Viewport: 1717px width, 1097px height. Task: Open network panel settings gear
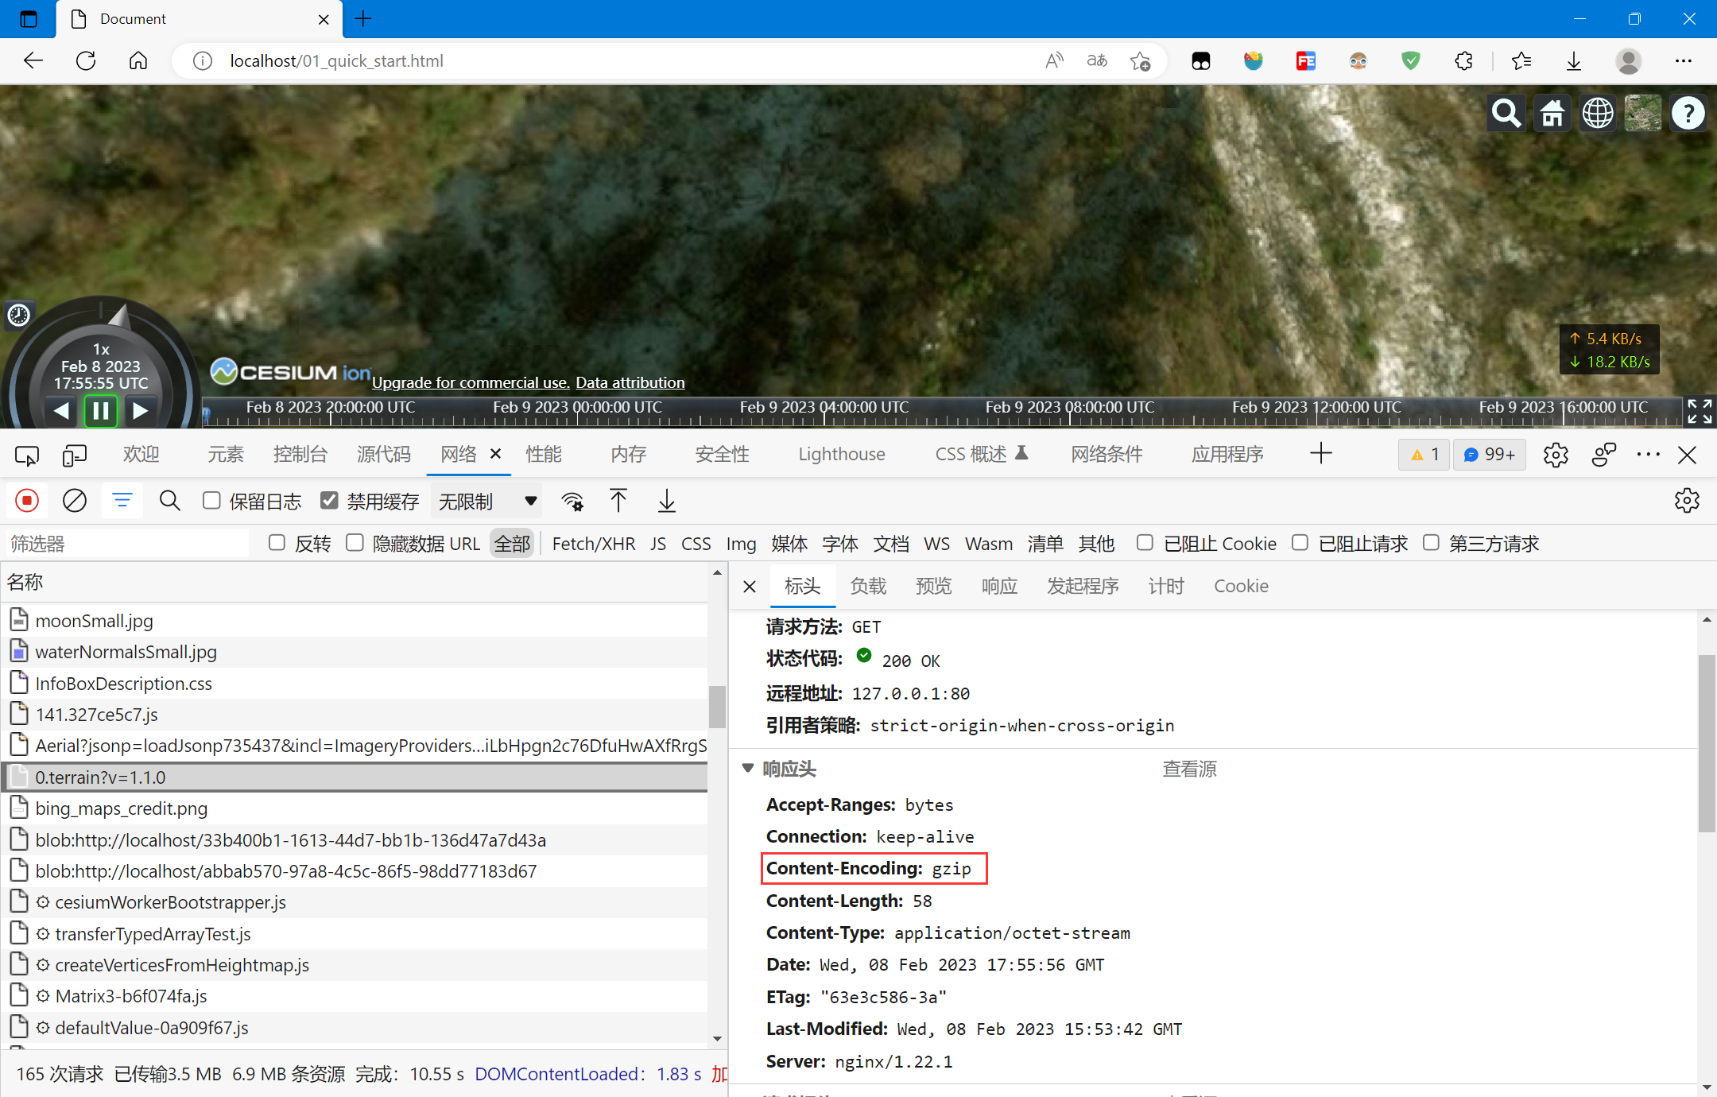pos(1687,501)
